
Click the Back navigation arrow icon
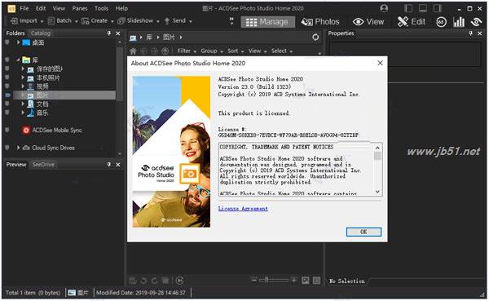143,51
